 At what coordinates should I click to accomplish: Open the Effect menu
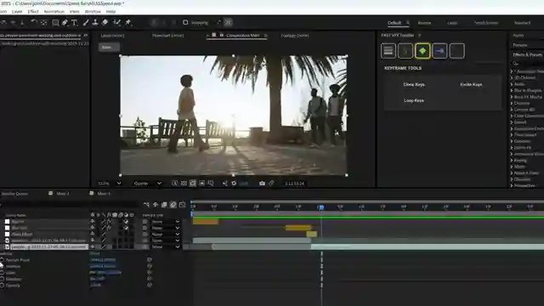tap(33, 11)
